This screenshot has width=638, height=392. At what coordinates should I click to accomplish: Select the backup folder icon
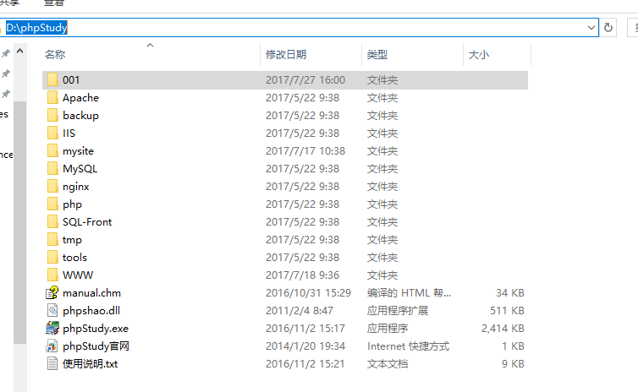tap(52, 116)
